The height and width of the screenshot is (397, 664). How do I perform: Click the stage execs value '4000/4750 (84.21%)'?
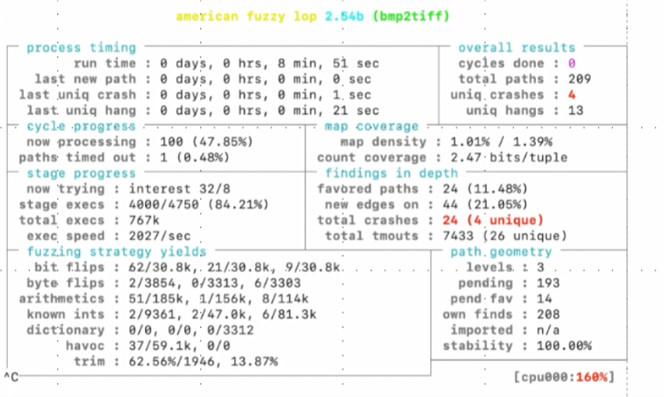point(199,205)
